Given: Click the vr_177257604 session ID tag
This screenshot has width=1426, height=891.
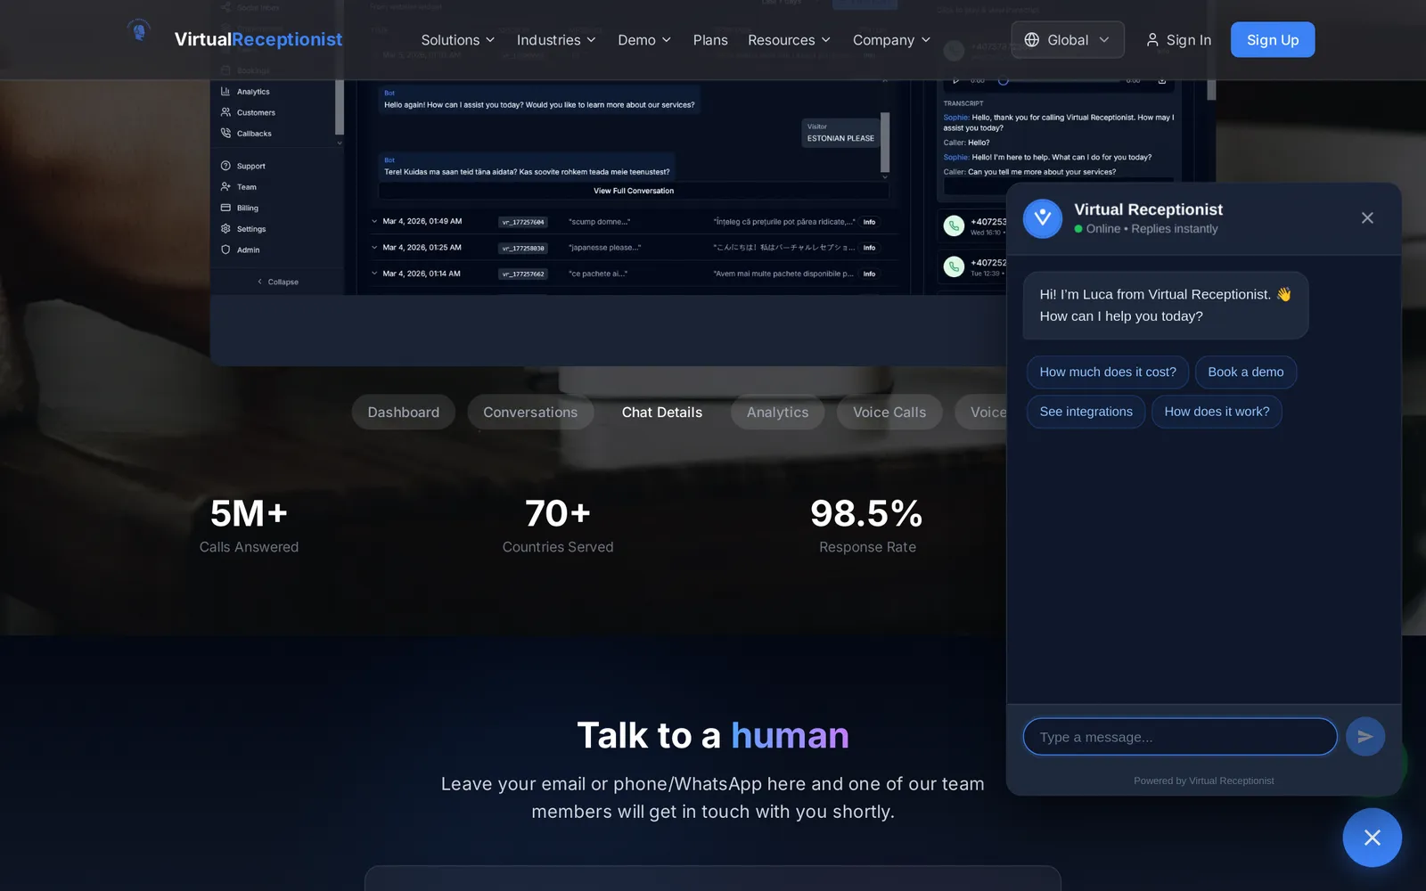Looking at the screenshot, I should [523, 222].
